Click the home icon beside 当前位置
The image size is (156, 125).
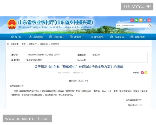tap(8, 44)
